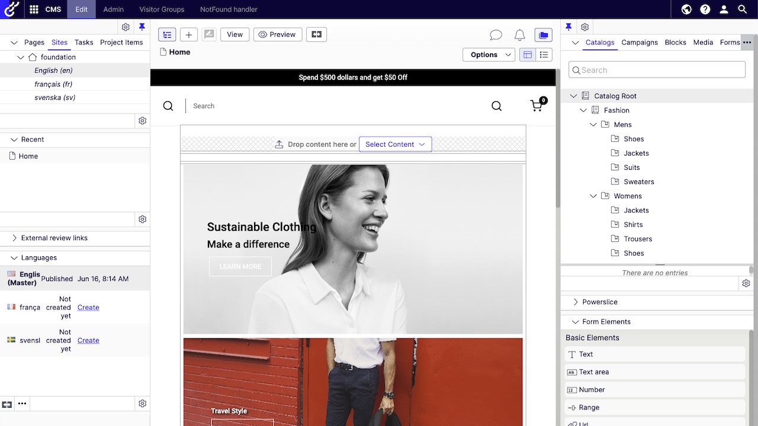The width and height of the screenshot is (758, 426).
Task: Open the Visitor Groups menu item
Action: [162, 9]
